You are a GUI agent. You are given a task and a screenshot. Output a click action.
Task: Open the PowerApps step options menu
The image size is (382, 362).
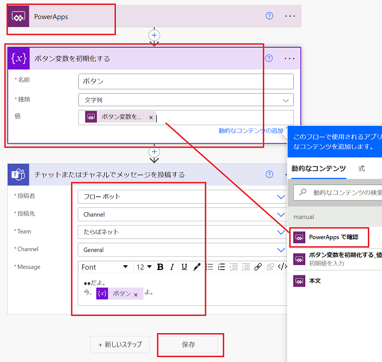[290, 16]
